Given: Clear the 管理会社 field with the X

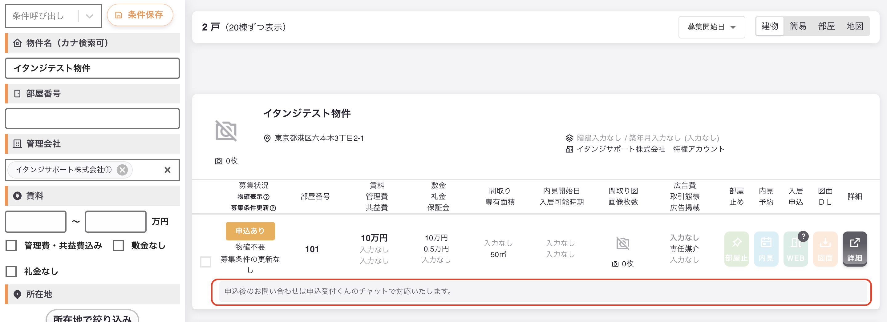Looking at the screenshot, I should (x=168, y=170).
